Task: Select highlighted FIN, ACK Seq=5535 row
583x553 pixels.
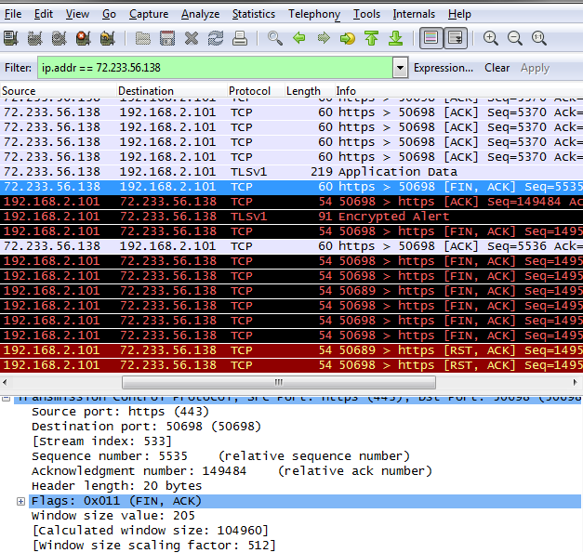Action: (x=292, y=187)
